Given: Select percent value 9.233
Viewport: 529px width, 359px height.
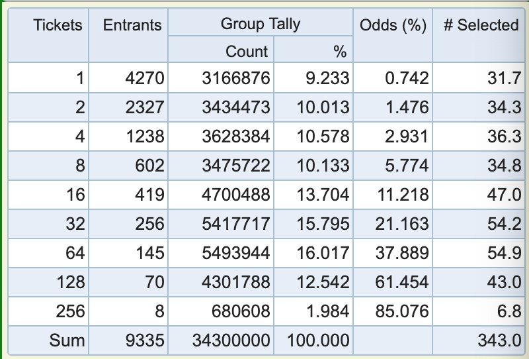Looking at the screenshot, I should click(327, 78).
